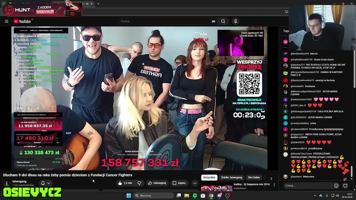Screen dimensions: 356x200
Task: Click the video player area
Action: 139,98
